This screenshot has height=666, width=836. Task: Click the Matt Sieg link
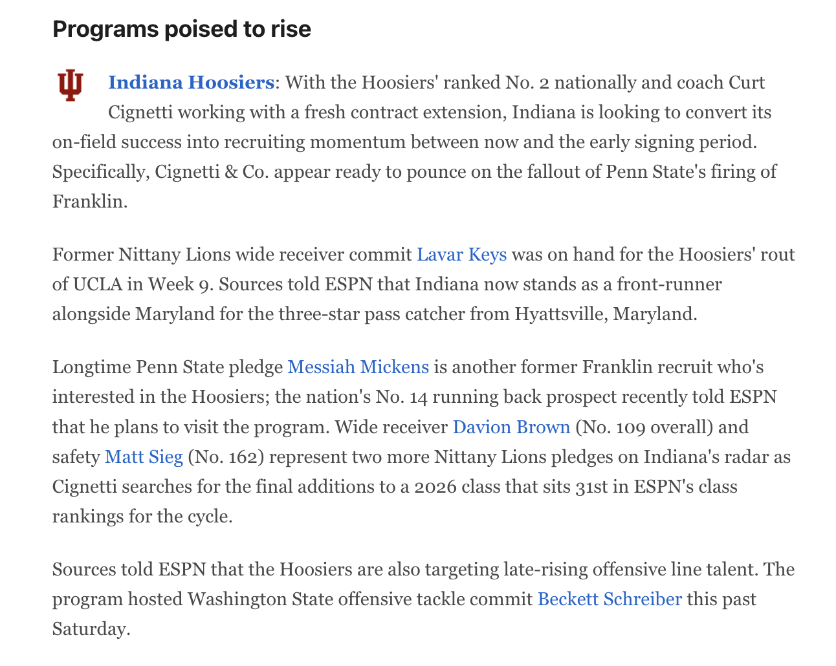pos(144,457)
